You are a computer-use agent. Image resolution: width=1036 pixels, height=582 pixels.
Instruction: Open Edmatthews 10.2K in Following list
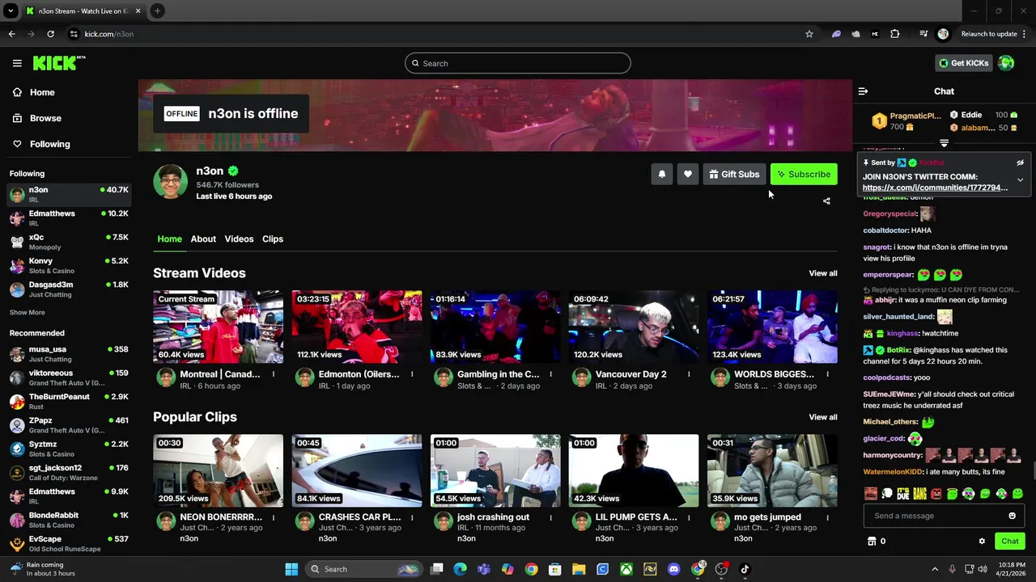click(69, 217)
